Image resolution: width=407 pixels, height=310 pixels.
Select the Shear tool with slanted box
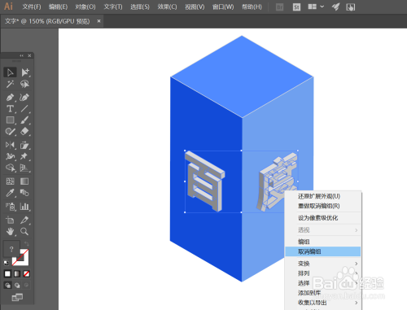click(24, 145)
